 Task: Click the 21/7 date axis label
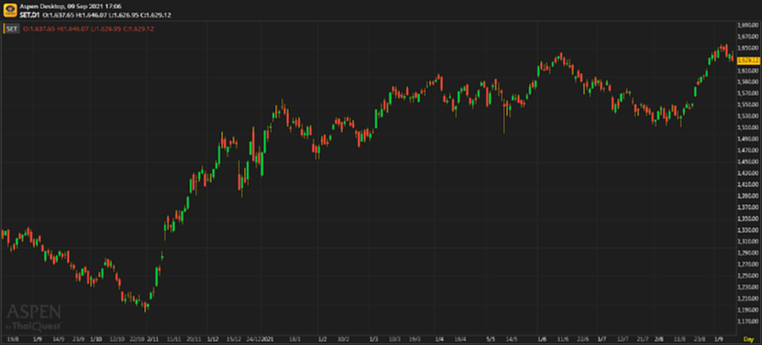coord(642,339)
